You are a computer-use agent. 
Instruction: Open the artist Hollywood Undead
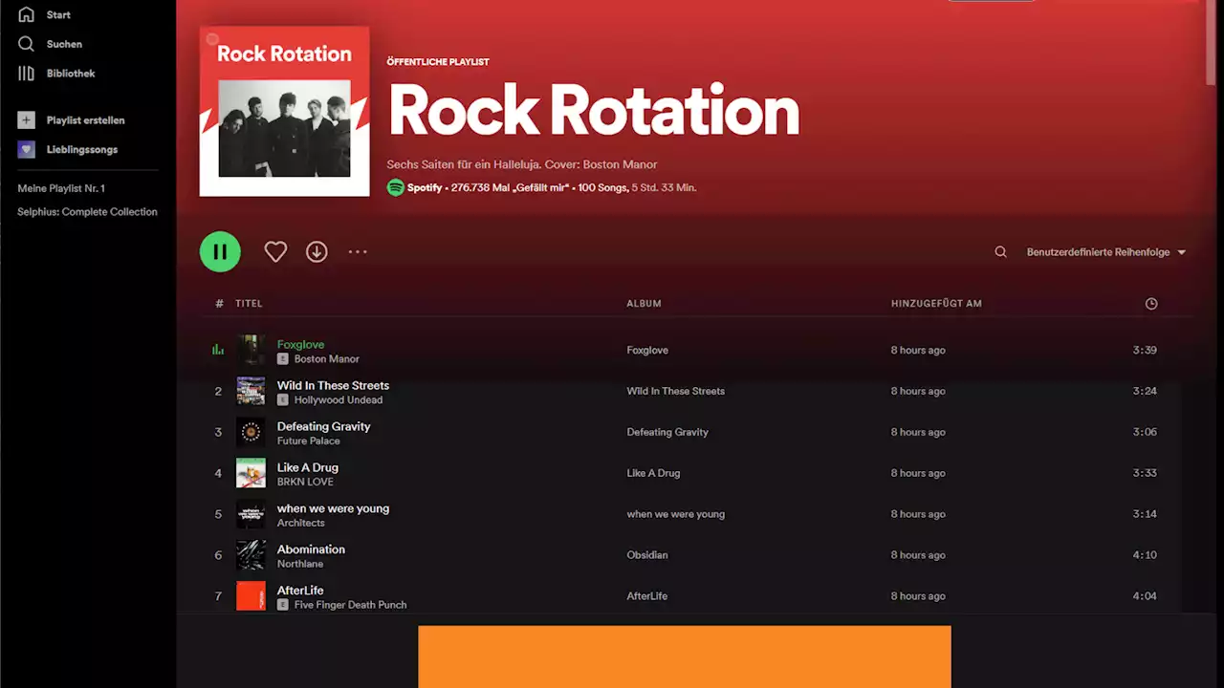[x=338, y=400]
